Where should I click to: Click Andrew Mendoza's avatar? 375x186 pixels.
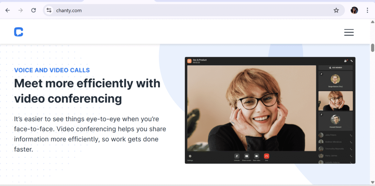coord(321,142)
